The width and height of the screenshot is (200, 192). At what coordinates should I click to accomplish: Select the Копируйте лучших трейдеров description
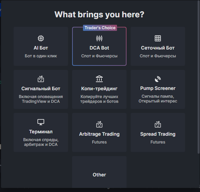point(99,99)
